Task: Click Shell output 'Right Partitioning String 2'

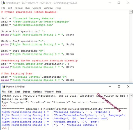Action: [x=63, y=115]
